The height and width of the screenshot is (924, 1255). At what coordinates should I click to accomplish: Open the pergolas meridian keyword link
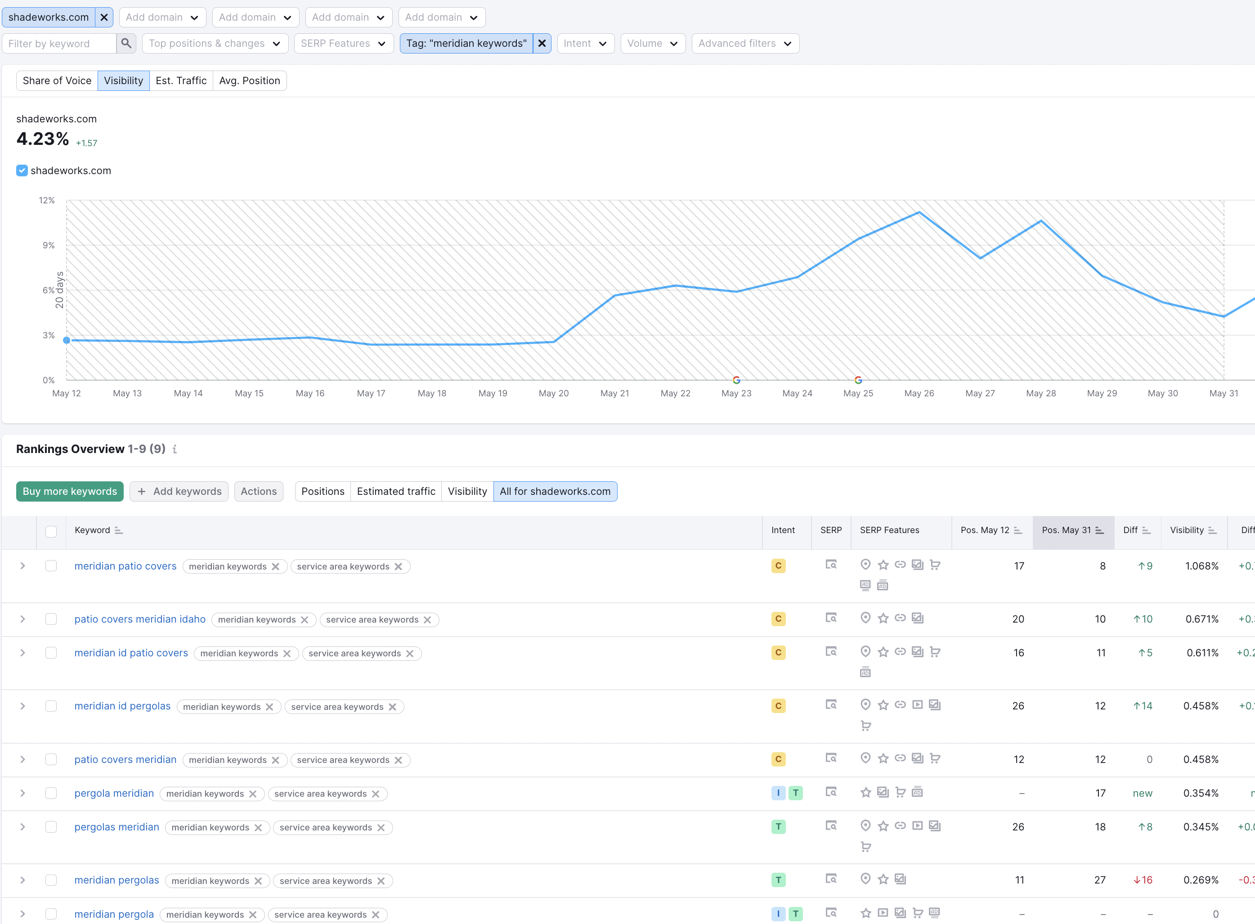tap(117, 827)
